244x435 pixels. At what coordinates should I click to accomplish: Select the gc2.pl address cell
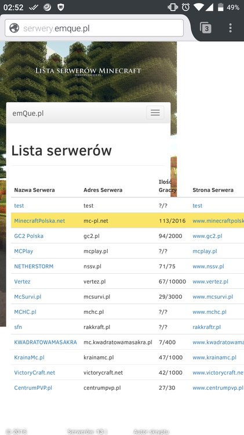point(91,236)
